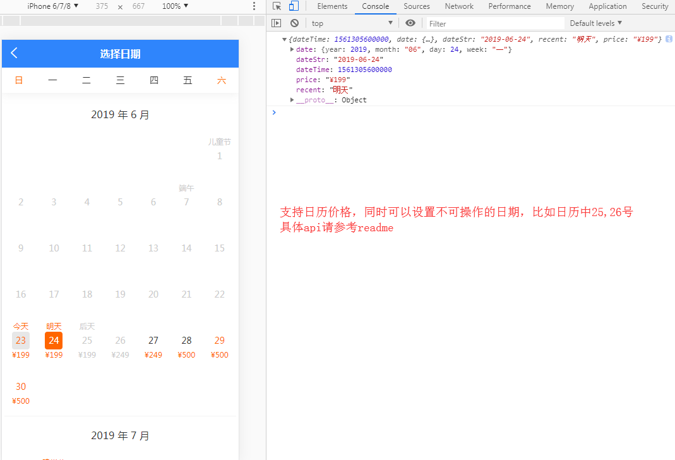This screenshot has width=675, height=460.
Task: Open the Default levels dropdown
Action: [x=595, y=23]
